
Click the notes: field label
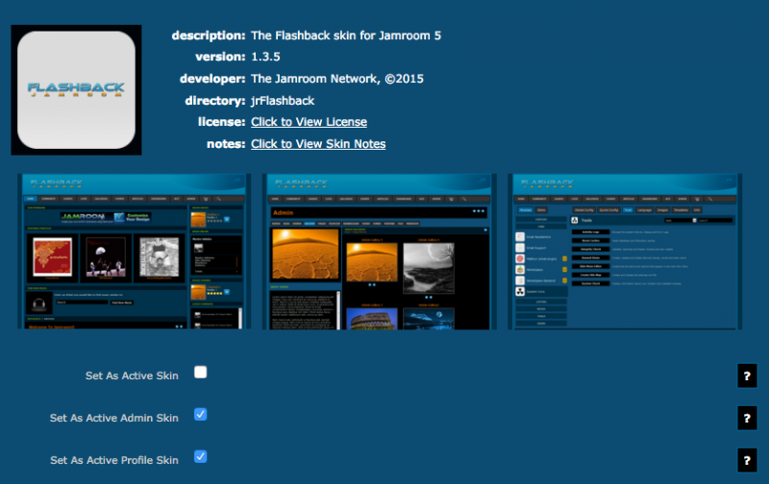226,144
